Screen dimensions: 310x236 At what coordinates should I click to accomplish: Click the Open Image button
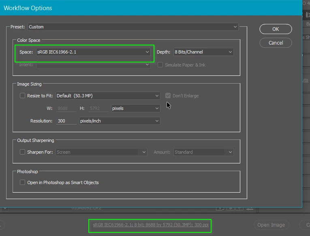pyautogui.click(x=271, y=225)
